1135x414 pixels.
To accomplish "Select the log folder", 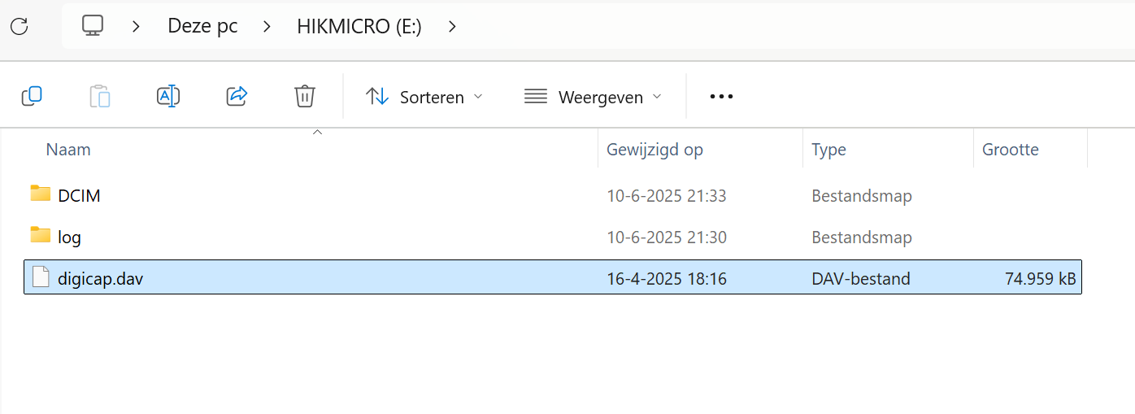I will (x=553, y=238).
